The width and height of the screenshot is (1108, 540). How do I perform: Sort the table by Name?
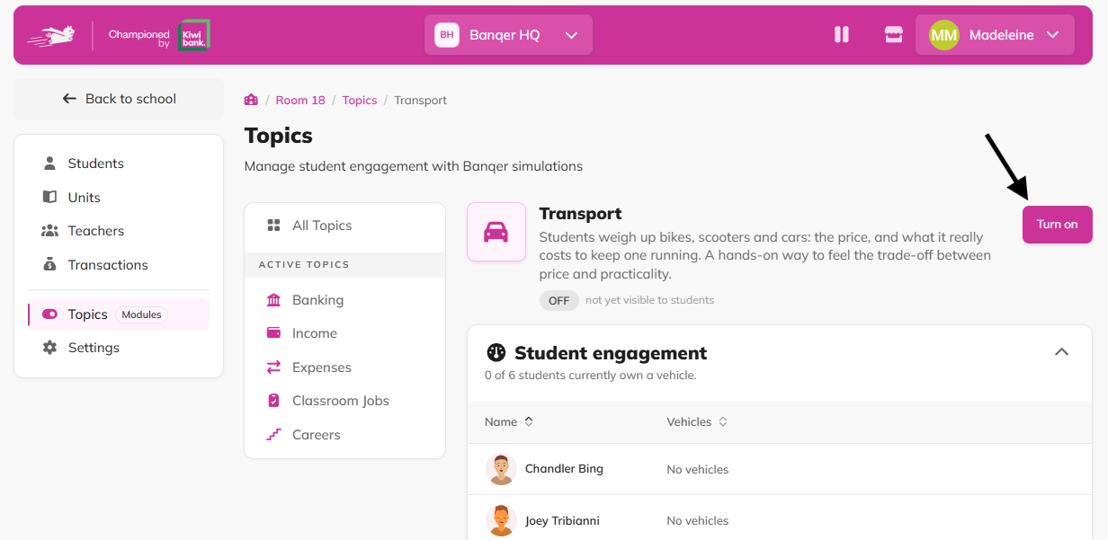click(509, 421)
